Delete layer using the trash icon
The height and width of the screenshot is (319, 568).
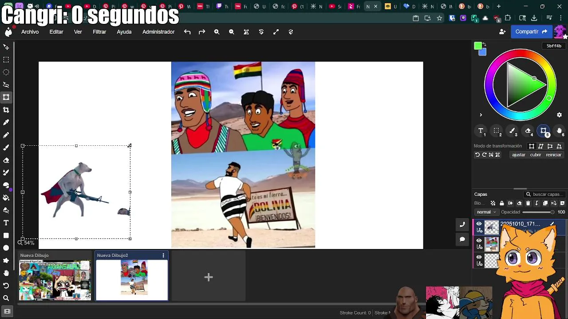[528, 203]
